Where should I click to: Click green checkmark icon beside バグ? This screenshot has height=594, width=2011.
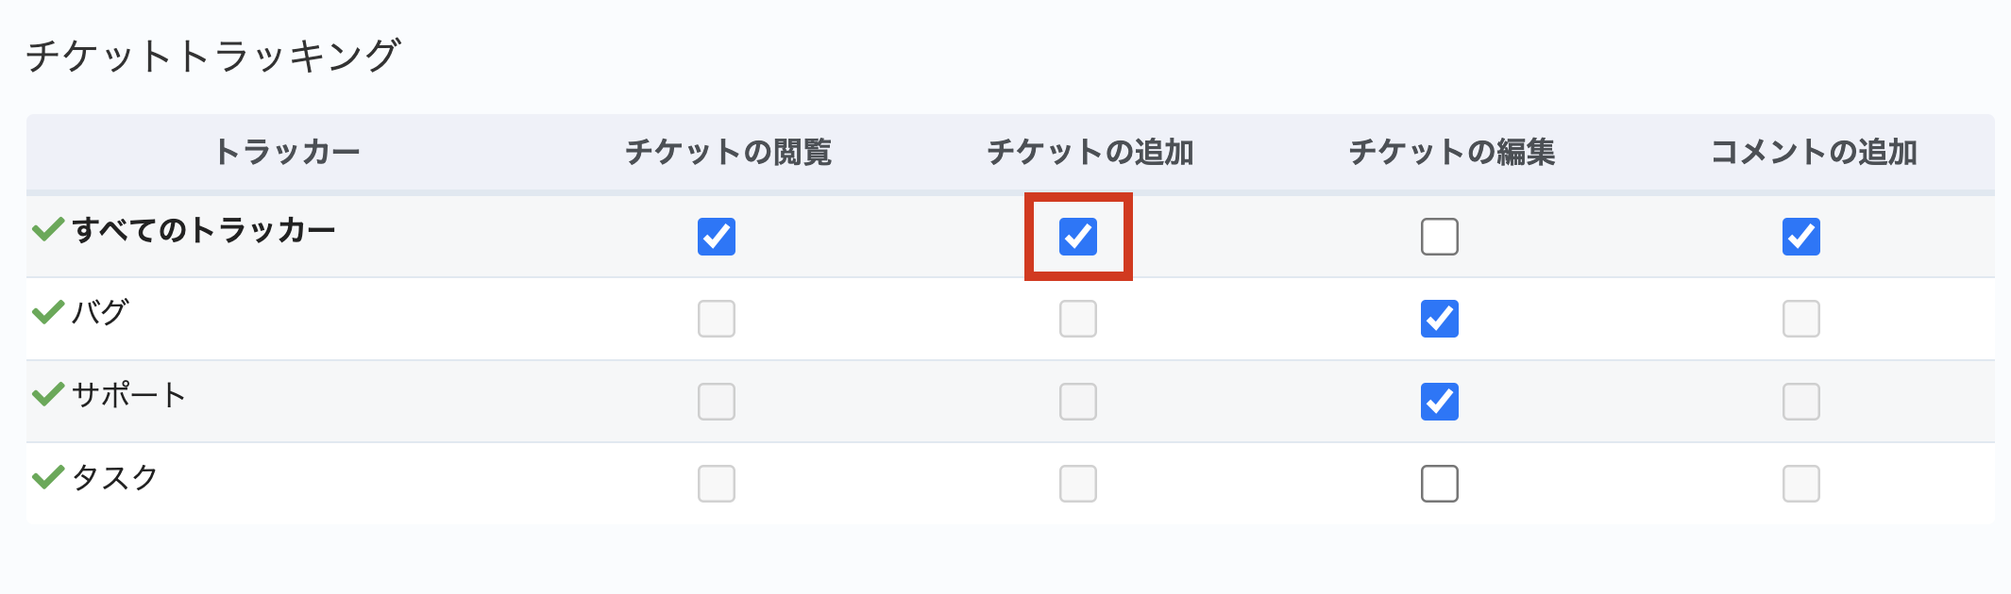coord(47,312)
